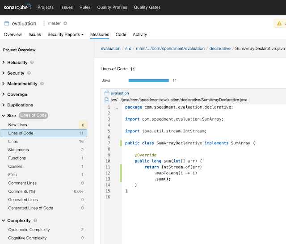
Task: Open Quality Gates in top navigation
Action: point(147,7)
